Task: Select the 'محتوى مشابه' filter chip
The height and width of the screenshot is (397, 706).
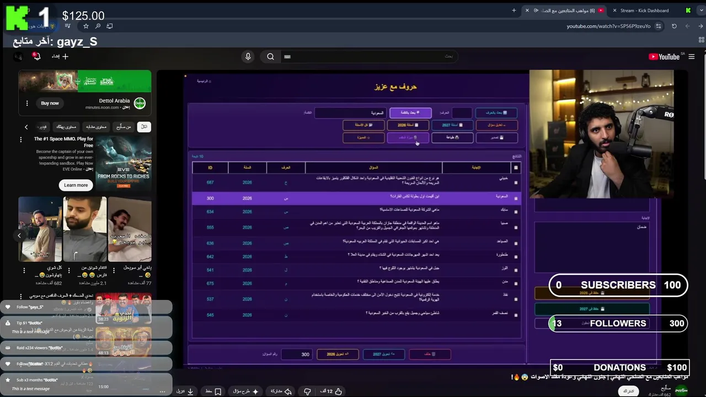Action: point(96,127)
